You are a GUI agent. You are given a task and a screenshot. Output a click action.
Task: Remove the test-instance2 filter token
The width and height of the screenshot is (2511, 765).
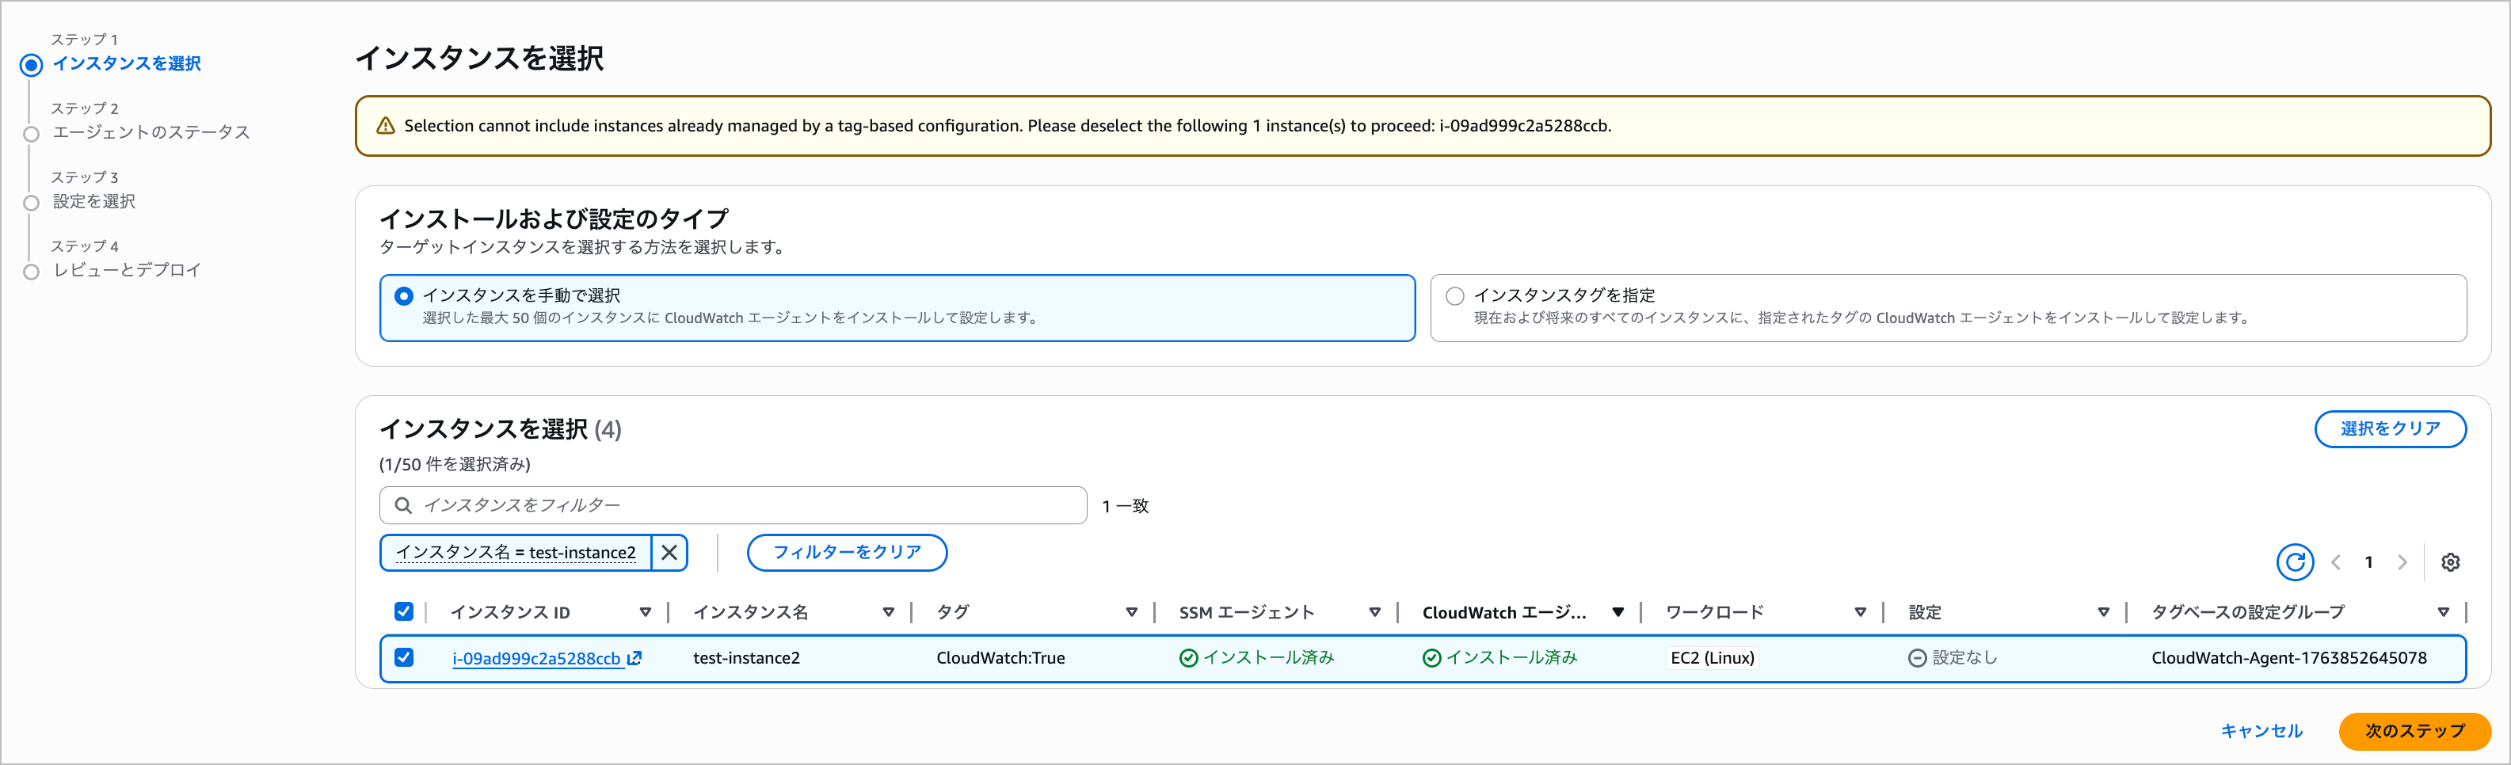pyautogui.click(x=669, y=553)
